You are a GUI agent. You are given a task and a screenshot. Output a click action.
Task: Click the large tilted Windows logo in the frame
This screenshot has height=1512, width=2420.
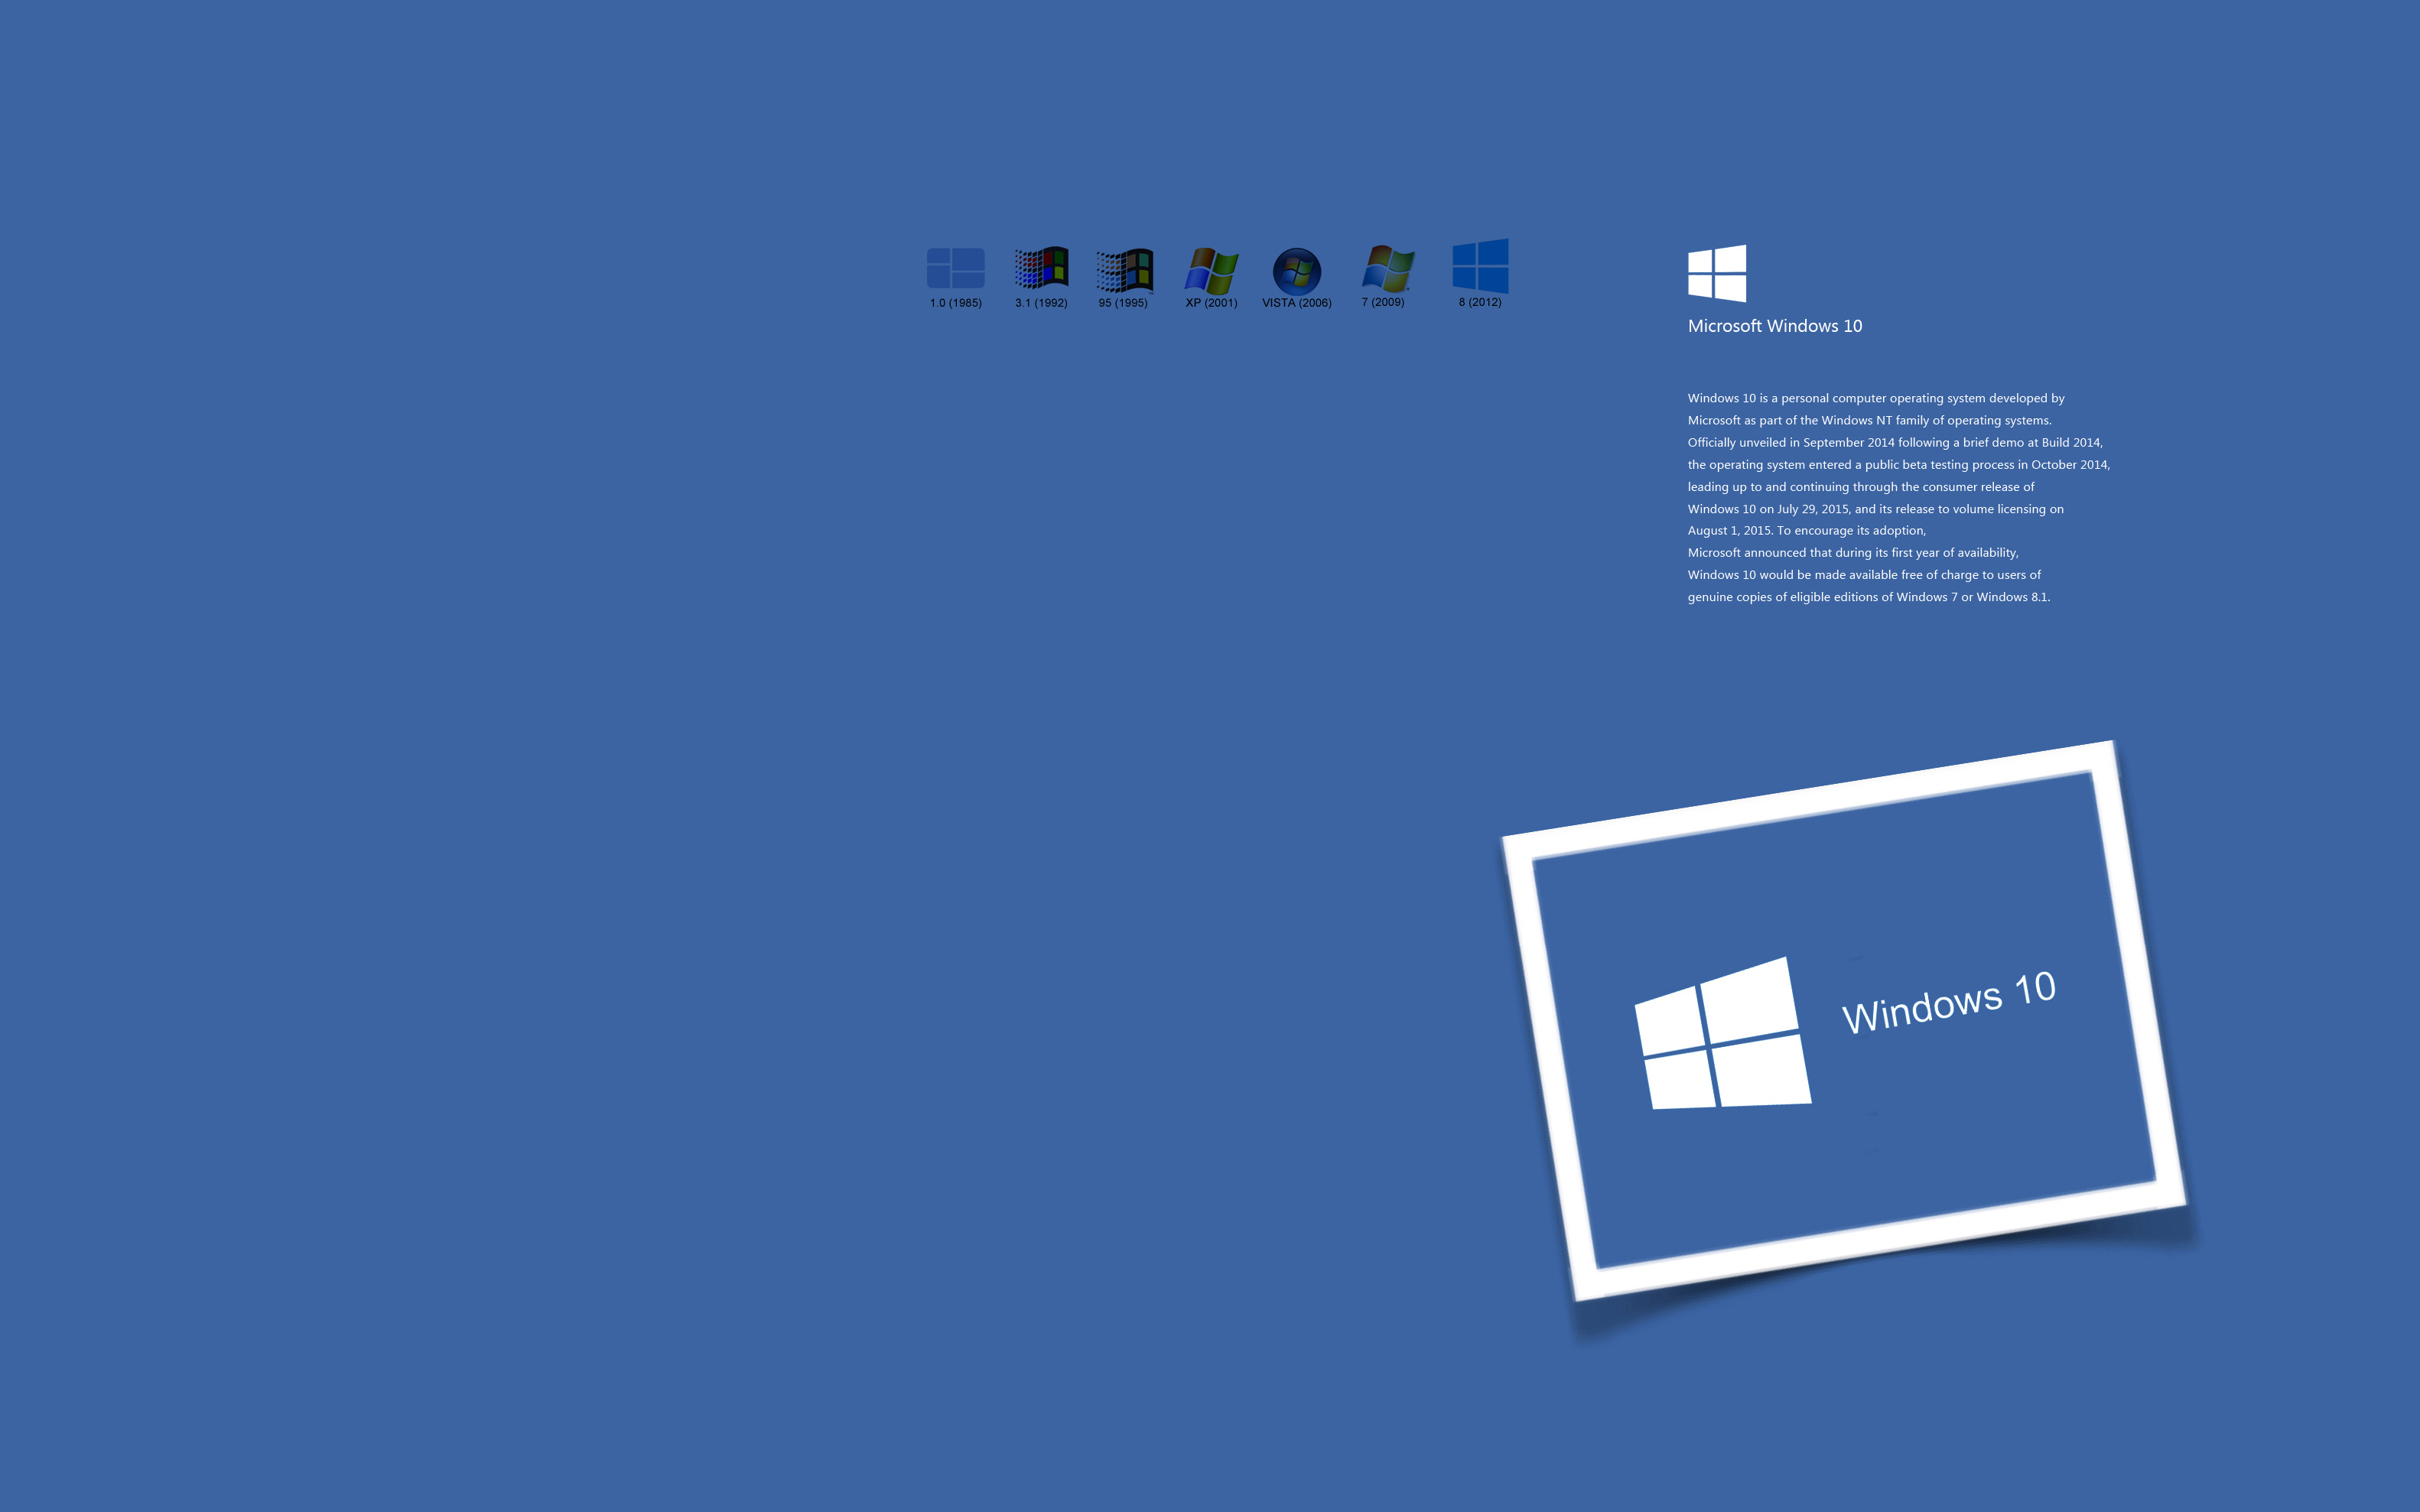[x=1723, y=1035]
